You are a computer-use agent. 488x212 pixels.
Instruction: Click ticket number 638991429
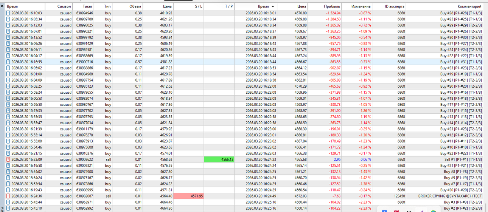point(84,43)
